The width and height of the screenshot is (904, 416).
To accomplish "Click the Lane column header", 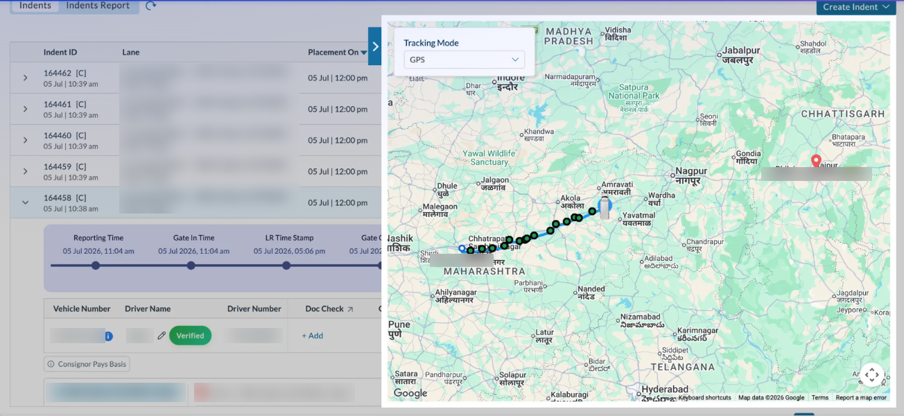I will coord(131,52).
